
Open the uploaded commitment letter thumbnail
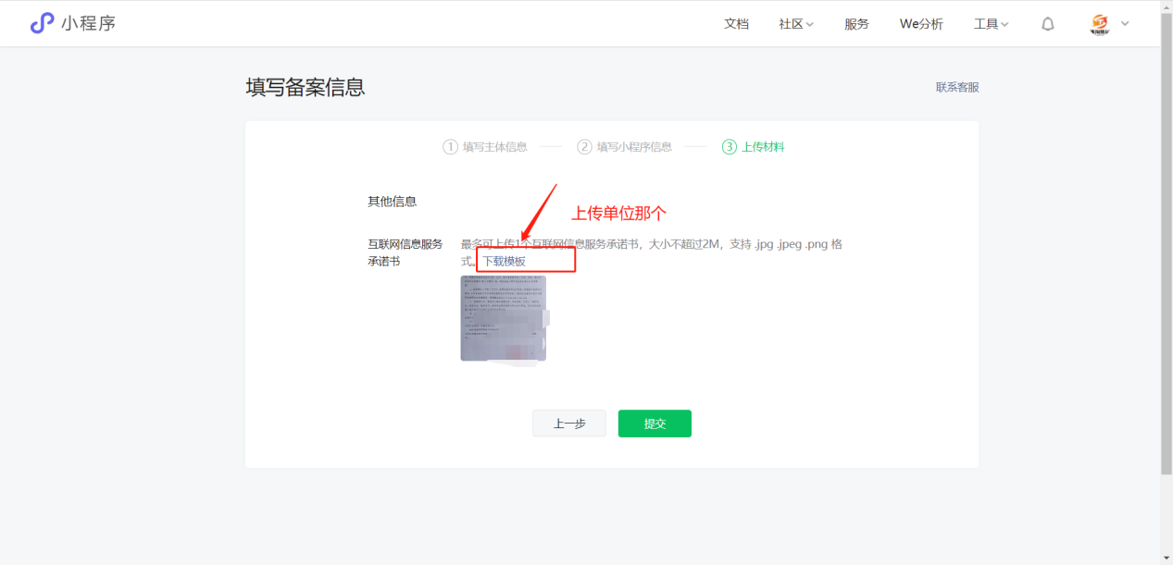click(x=504, y=318)
